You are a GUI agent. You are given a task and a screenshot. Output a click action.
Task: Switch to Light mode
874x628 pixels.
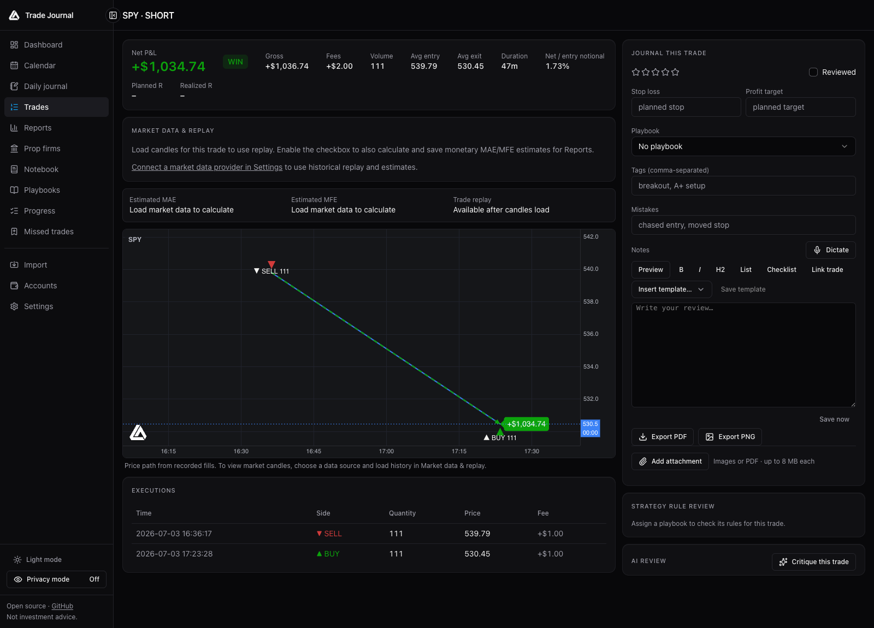[37, 560]
